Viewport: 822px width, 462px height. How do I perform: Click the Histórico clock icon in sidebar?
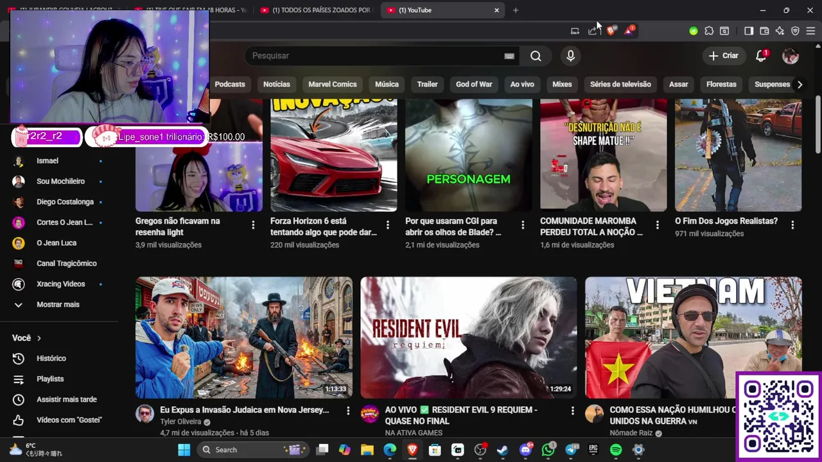click(x=19, y=359)
